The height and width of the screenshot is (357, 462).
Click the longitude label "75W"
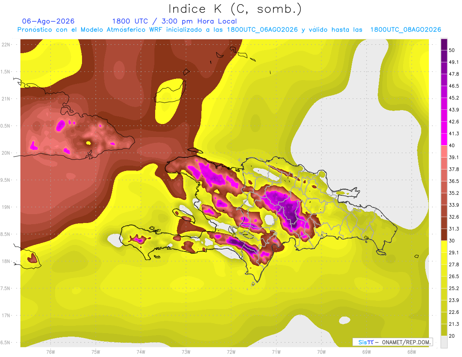click(x=95, y=352)
